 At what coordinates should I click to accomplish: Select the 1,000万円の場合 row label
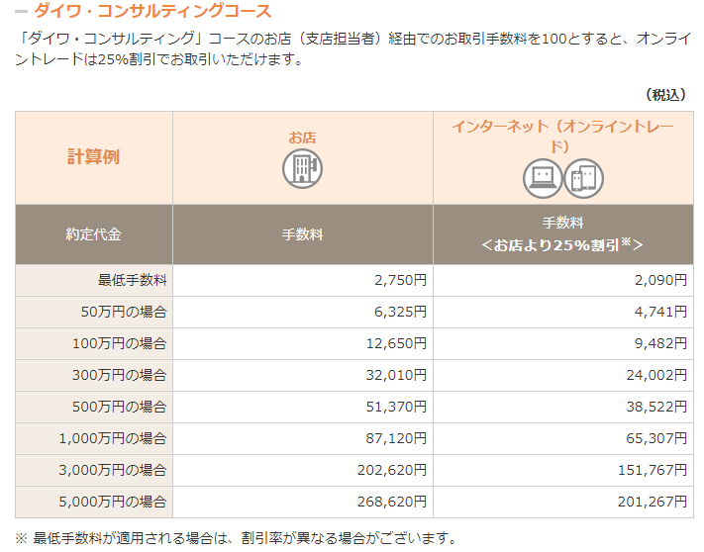click(x=113, y=438)
